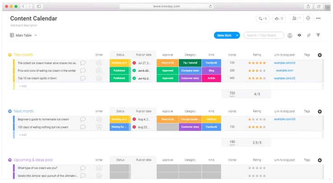Open the board activity log icon
The width and height of the screenshot is (333, 183).
pos(308,18)
